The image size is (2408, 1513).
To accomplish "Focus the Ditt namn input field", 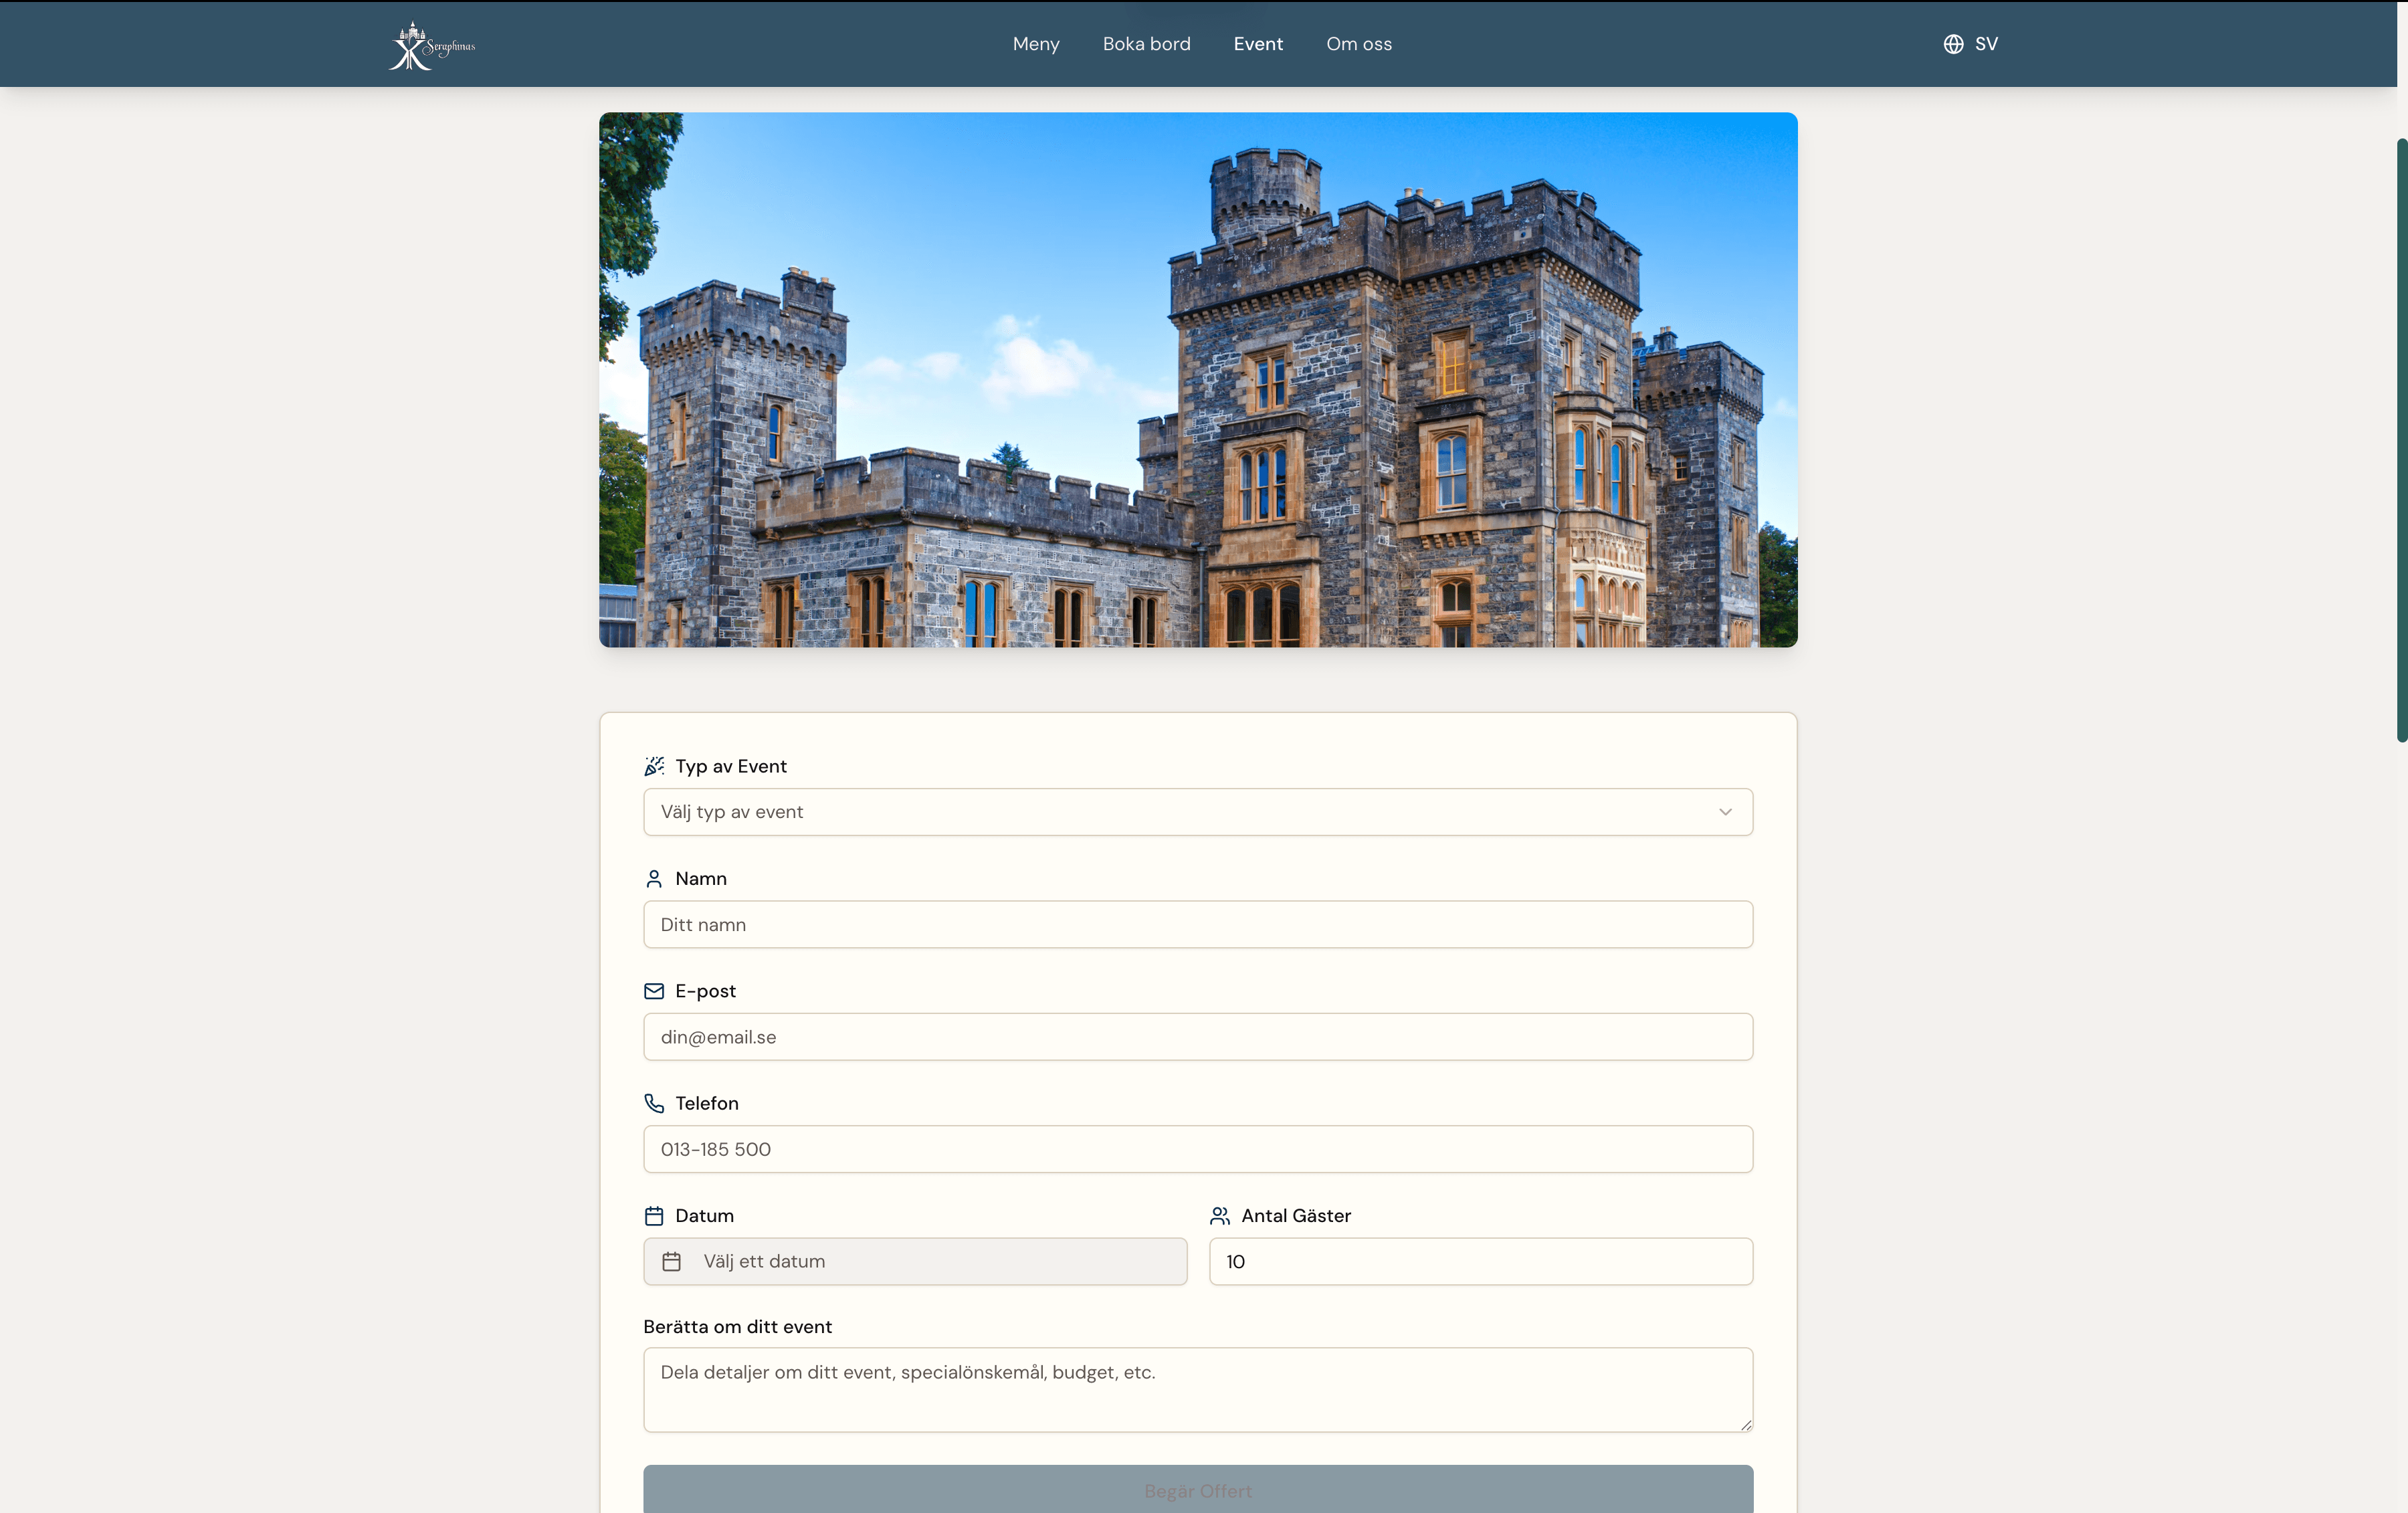I will click(1197, 925).
